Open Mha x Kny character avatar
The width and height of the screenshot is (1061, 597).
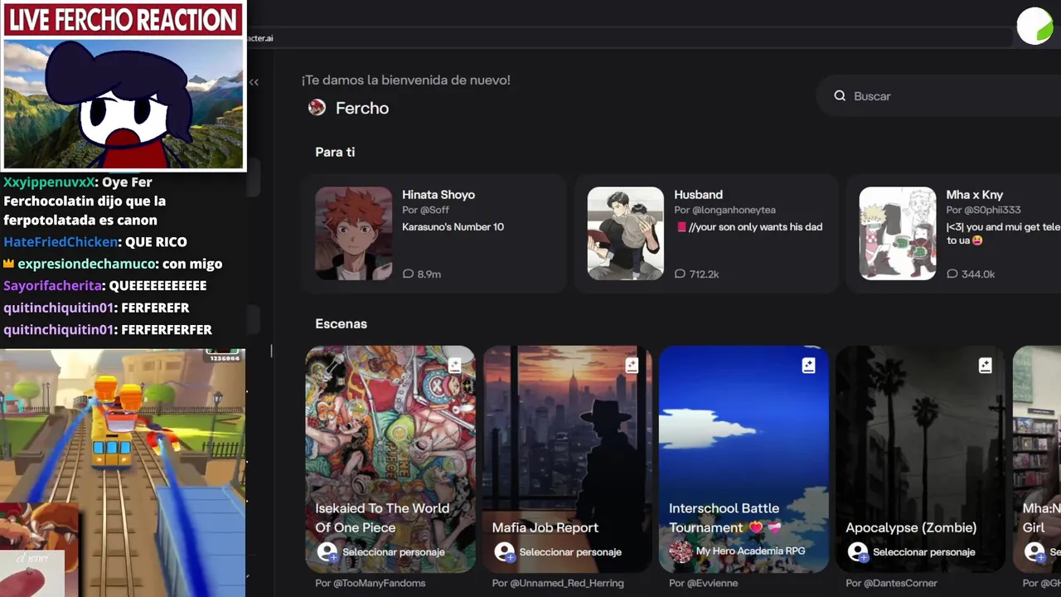(x=898, y=233)
